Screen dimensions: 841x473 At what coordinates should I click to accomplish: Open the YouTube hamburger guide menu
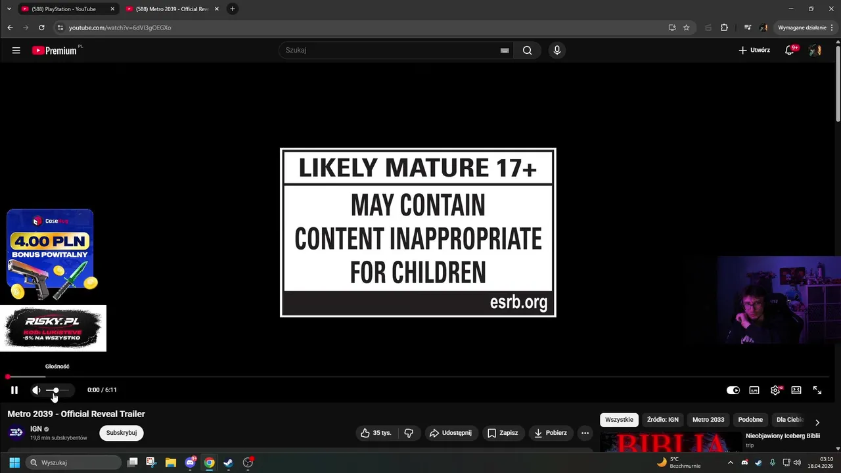[16, 50]
